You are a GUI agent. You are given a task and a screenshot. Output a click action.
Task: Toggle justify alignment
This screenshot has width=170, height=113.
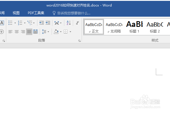coord(29,32)
